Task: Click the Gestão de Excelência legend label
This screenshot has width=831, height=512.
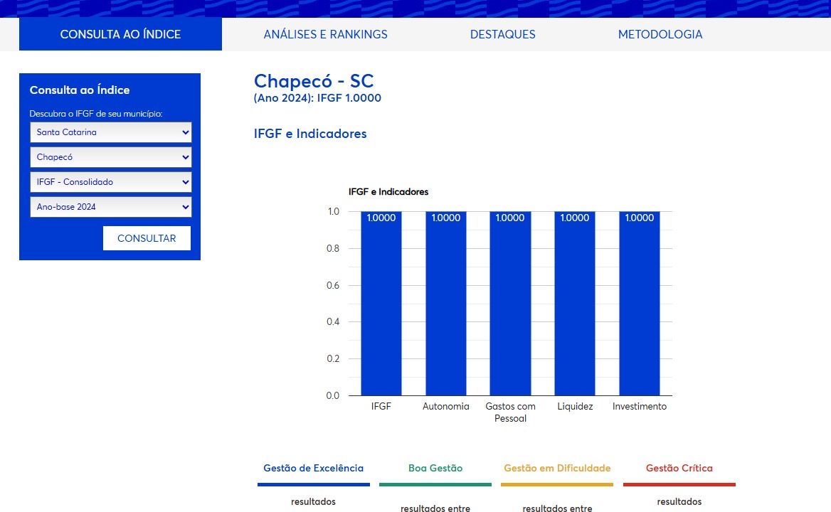Action: pyautogui.click(x=313, y=468)
